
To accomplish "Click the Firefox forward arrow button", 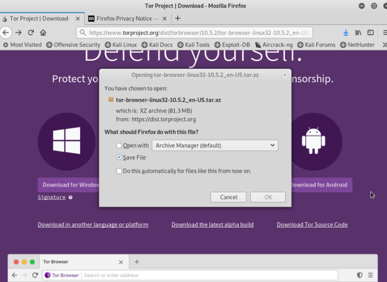I will click(x=18, y=33).
